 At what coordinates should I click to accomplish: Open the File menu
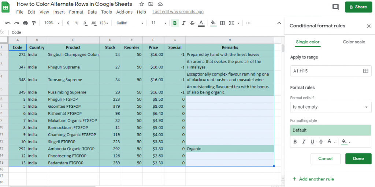click(x=20, y=12)
